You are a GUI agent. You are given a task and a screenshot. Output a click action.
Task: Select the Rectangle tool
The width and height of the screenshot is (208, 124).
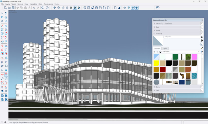(x=2, y=29)
